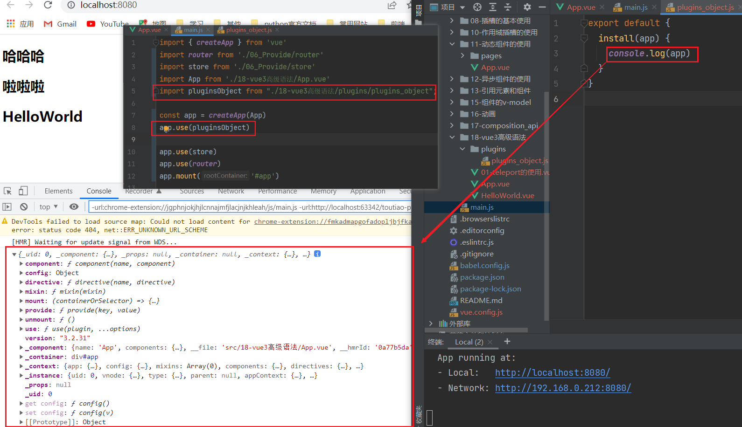Select the Local (2) terminal tab

click(x=469, y=342)
